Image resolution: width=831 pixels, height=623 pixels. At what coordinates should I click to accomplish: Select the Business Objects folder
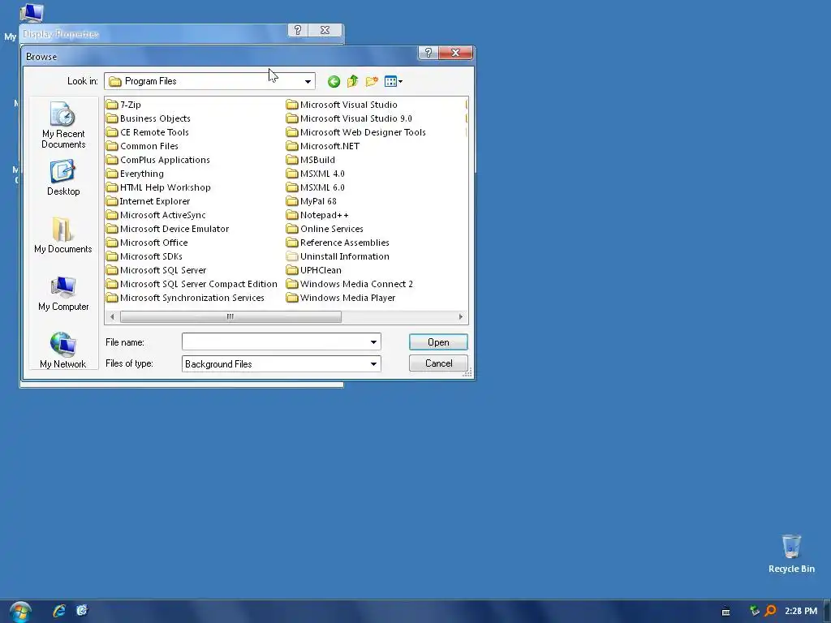point(148,118)
